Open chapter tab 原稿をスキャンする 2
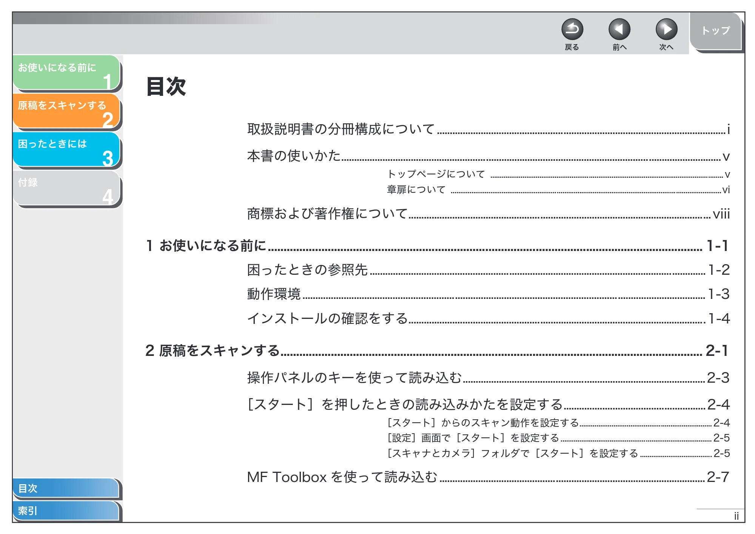This screenshot has height=534, width=755. click(66, 111)
